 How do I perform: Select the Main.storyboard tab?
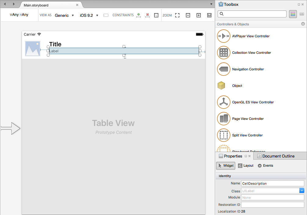point(36,5)
